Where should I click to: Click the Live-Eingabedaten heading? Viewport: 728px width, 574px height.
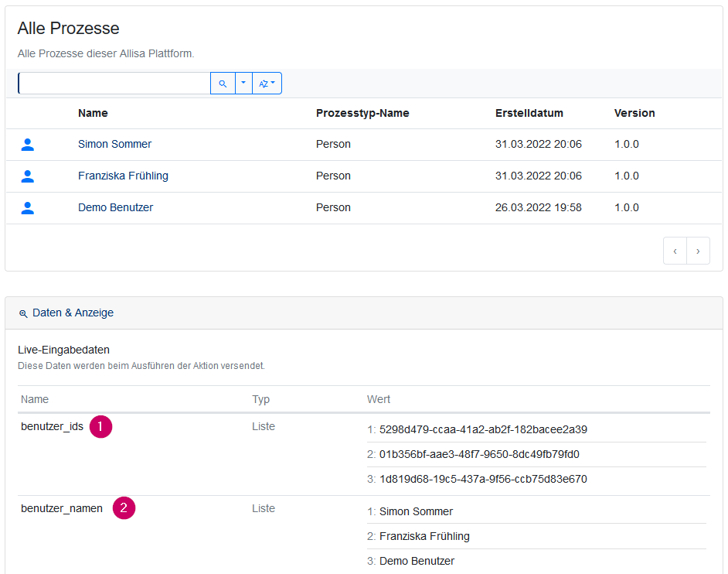[x=63, y=350]
